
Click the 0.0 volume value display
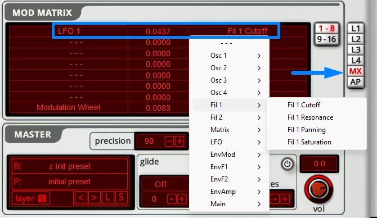click(320, 163)
